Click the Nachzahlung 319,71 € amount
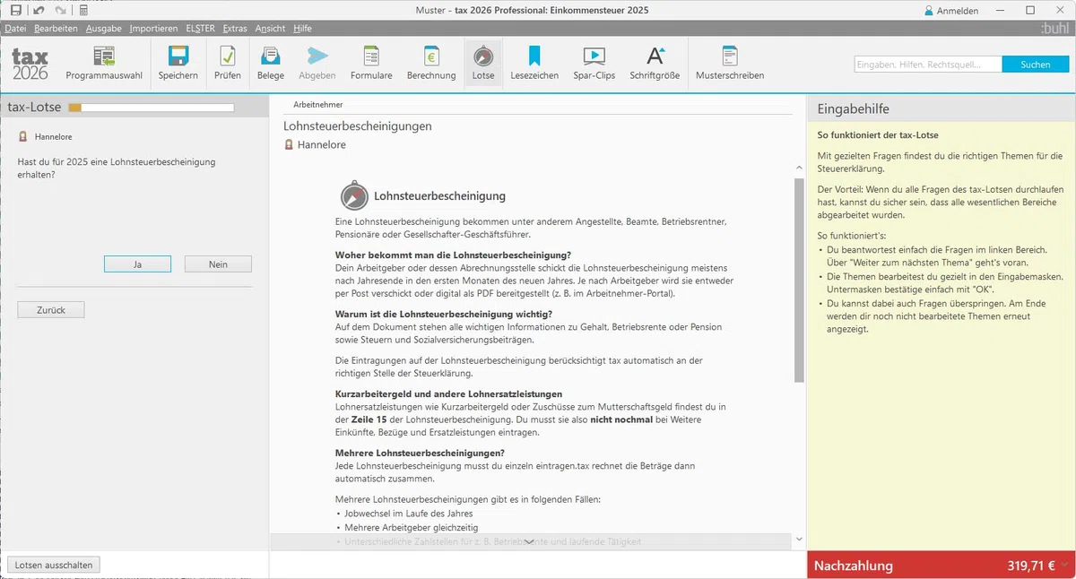This screenshot has width=1076, height=579. (x=1031, y=566)
